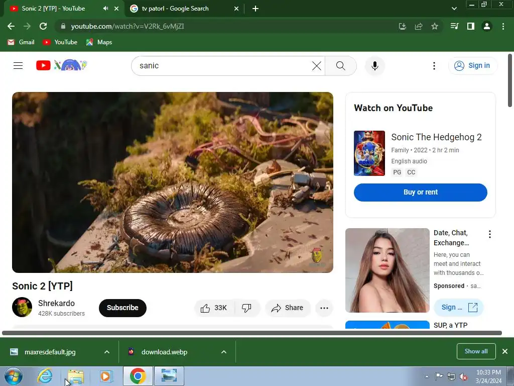Mute the Sonic 2 tab audio icon

click(x=105, y=9)
